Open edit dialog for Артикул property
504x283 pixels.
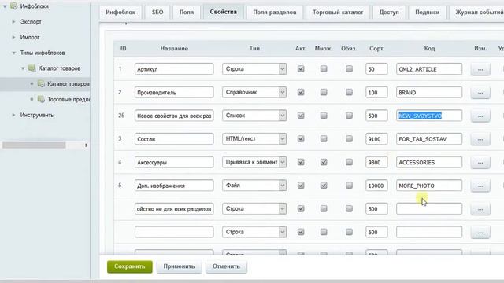480,69
